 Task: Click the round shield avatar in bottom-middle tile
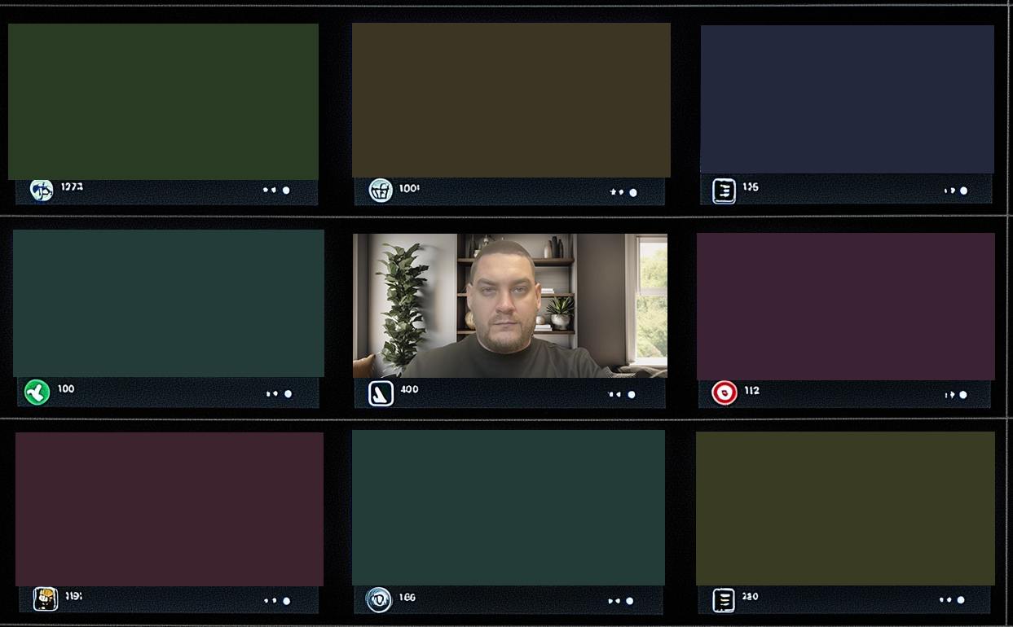pos(378,600)
